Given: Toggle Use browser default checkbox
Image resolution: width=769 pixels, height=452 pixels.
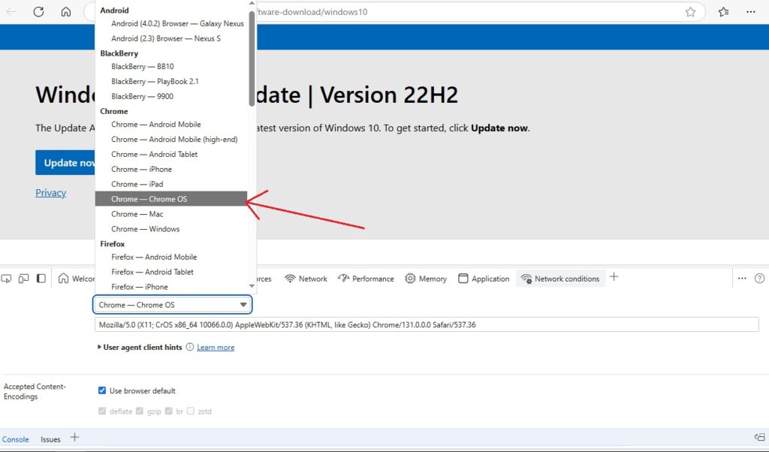Looking at the screenshot, I should pos(102,390).
